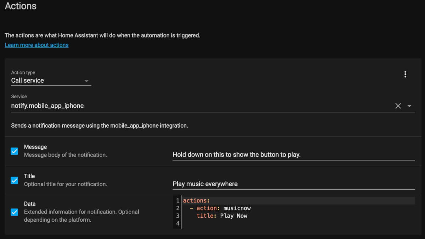Click the notify.mobile_app_iphone service field
The width and height of the screenshot is (425, 239).
pos(198,106)
